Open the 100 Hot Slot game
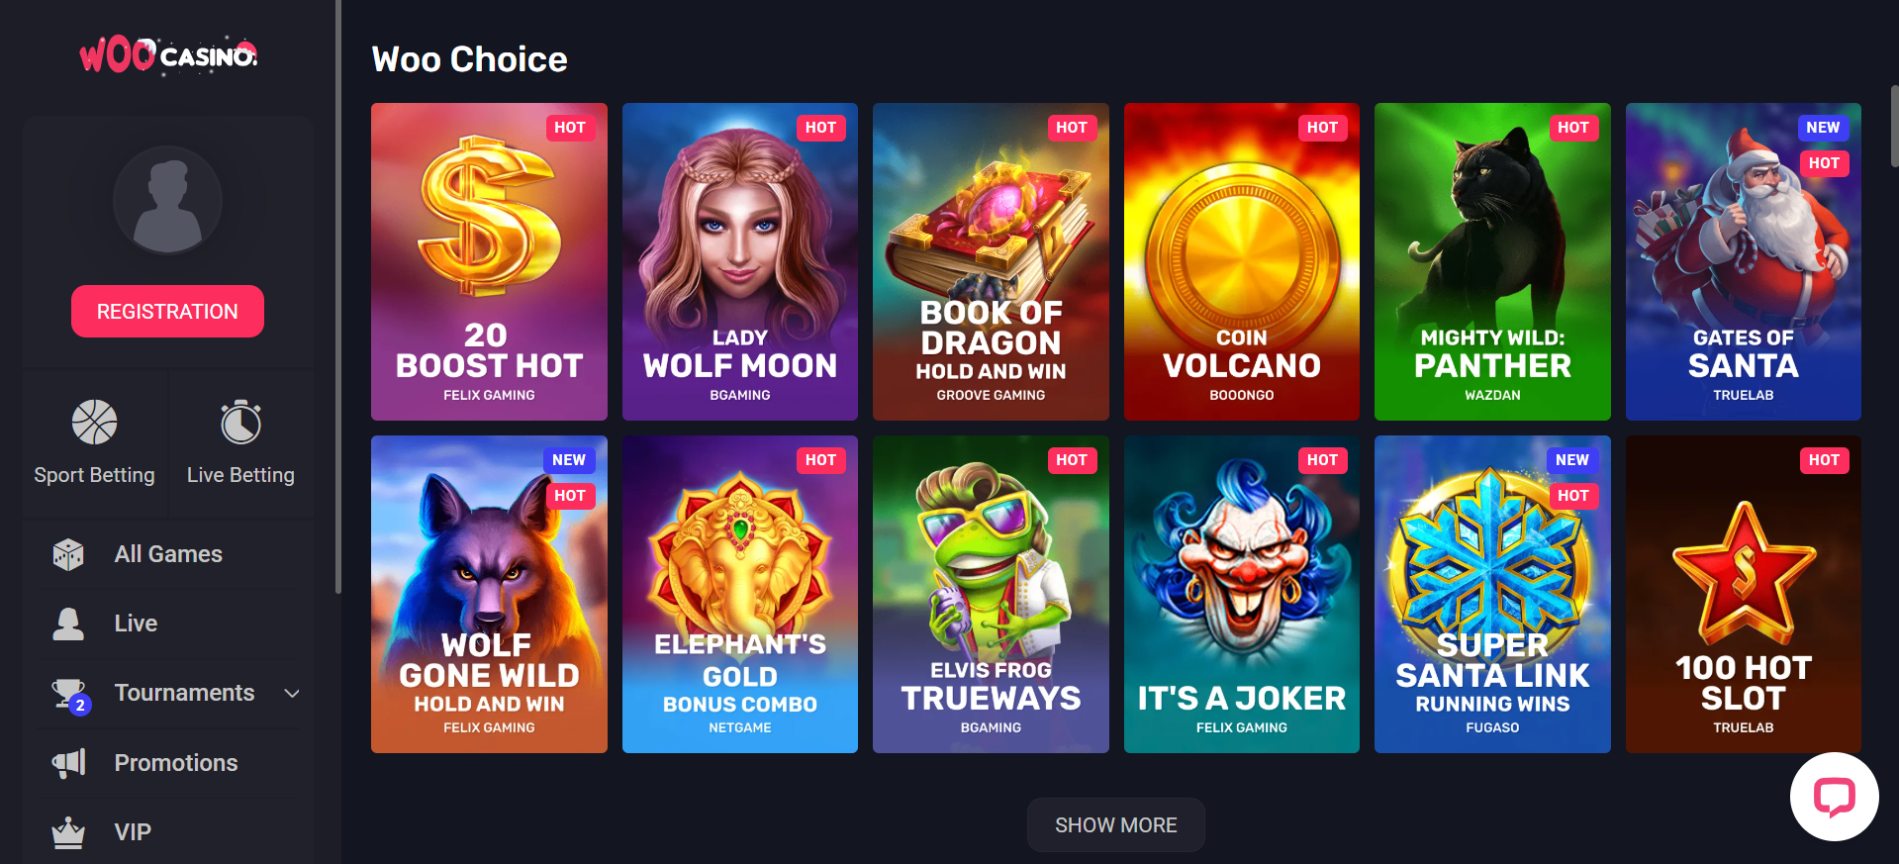This screenshot has height=864, width=1899. click(1743, 595)
